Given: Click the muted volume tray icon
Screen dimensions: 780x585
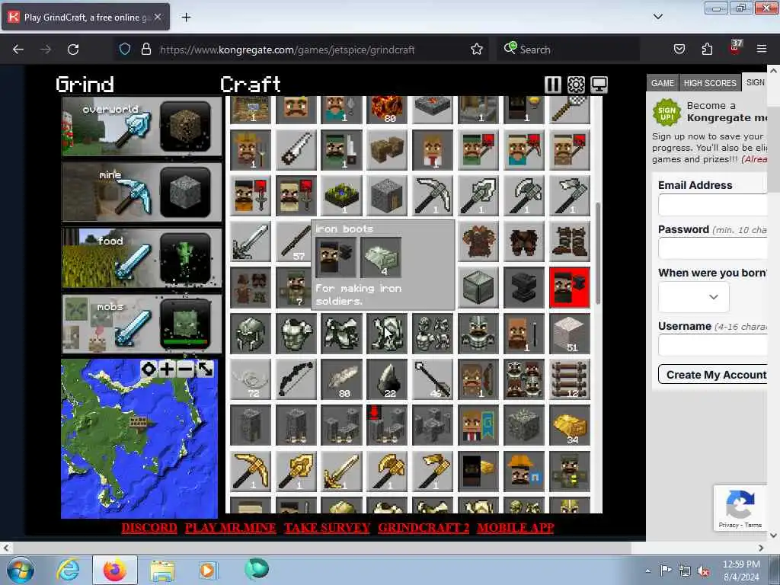Looking at the screenshot, I should pyautogui.click(x=703, y=571).
